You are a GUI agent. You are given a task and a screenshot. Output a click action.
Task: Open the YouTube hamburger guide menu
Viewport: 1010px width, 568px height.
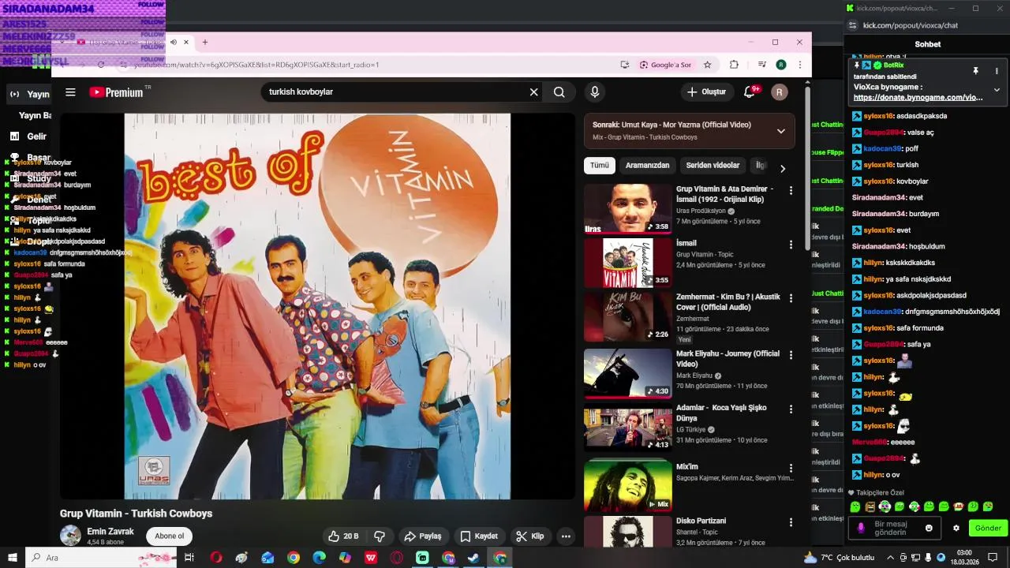[x=70, y=92]
